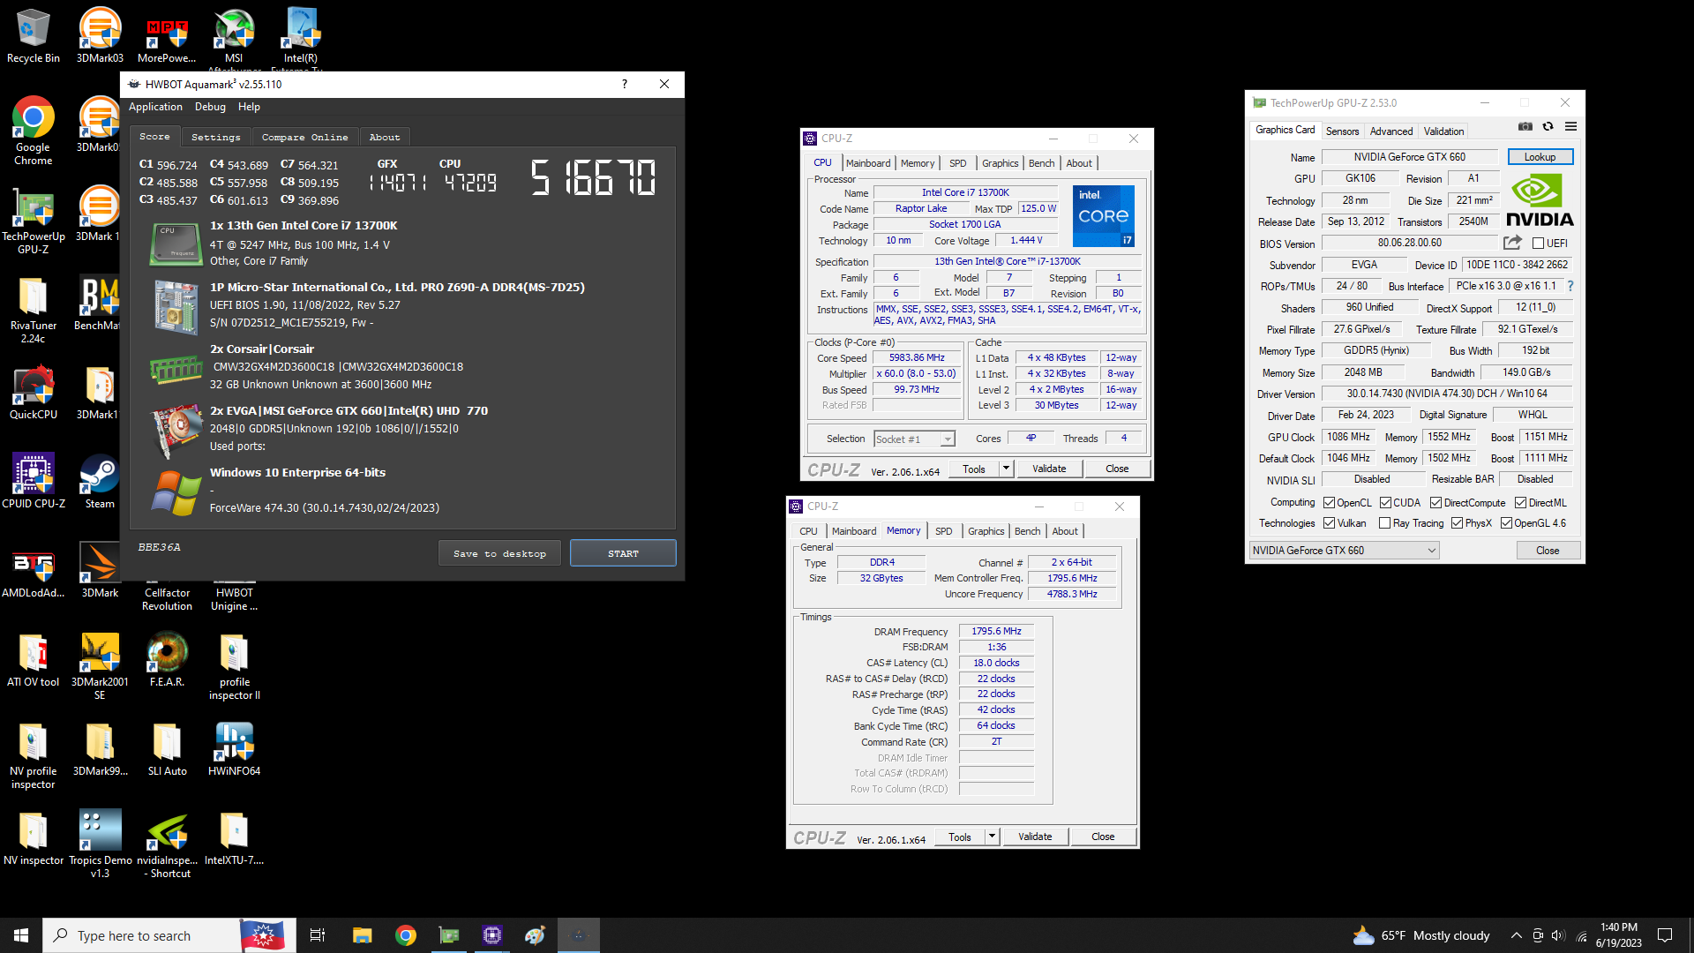Open Cellfactor Revolution desktop shortcut

[167, 599]
